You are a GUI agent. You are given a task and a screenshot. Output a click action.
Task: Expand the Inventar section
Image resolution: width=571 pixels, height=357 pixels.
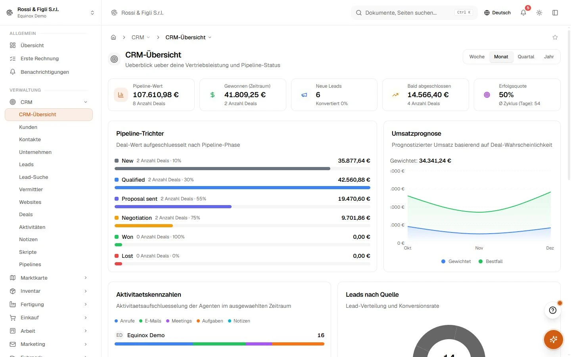pyautogui.click(x=49, y=291)
